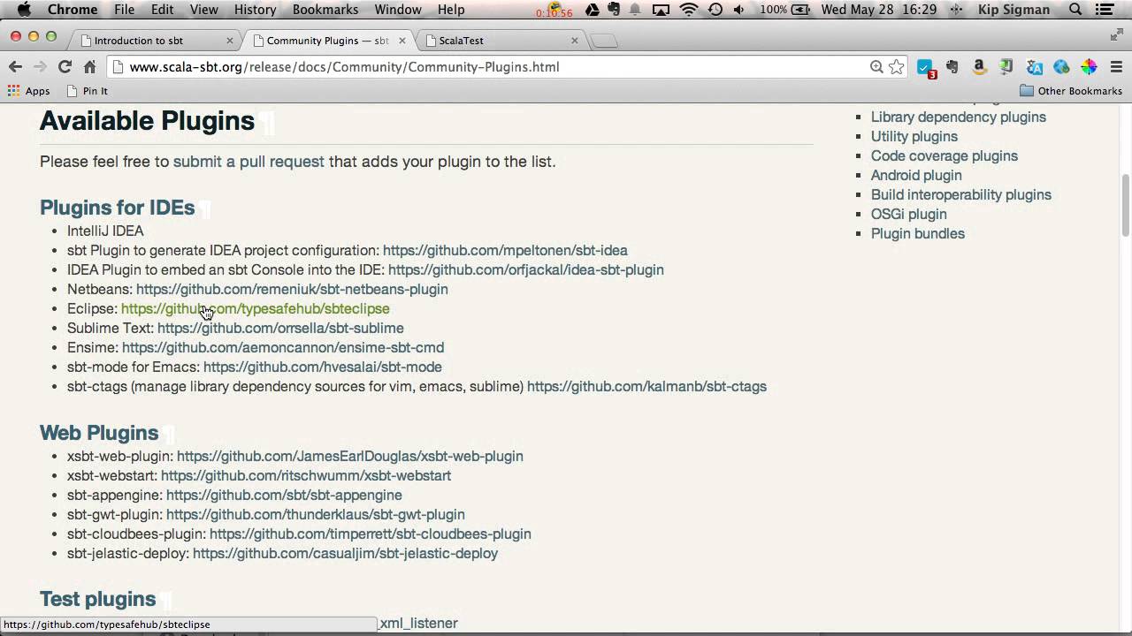Go back using the browser back arrow
This screenshot has width=1132, height=636.
click(15, 67)
